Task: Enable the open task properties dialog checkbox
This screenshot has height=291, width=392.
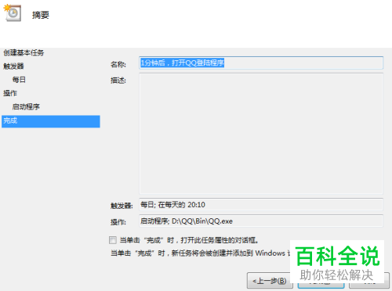Action: point(113,240)
